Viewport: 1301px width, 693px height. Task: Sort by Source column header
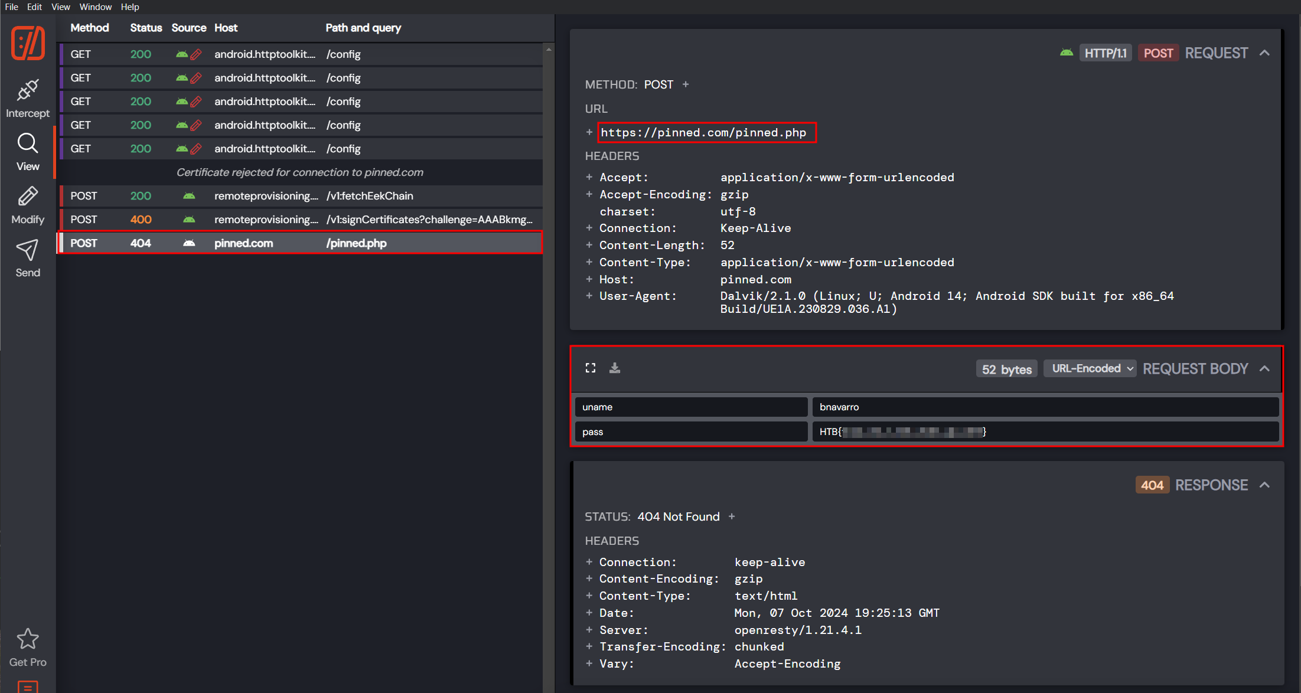click(189, 28)
